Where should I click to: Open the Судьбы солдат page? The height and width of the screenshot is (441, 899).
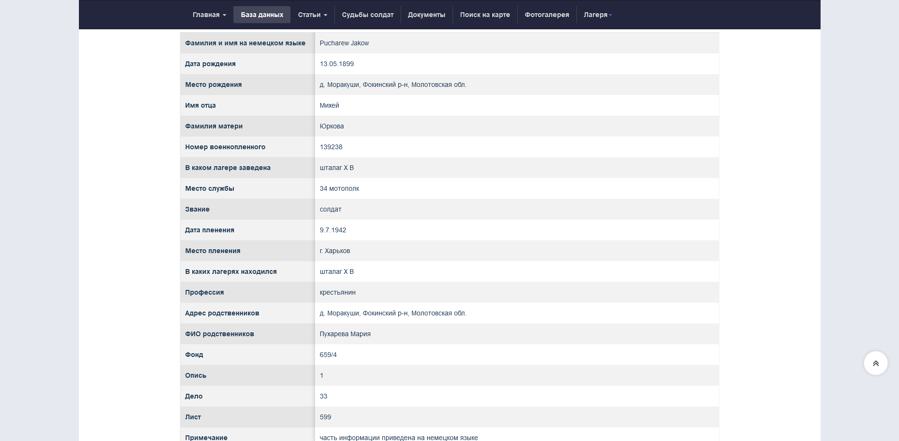367,15
